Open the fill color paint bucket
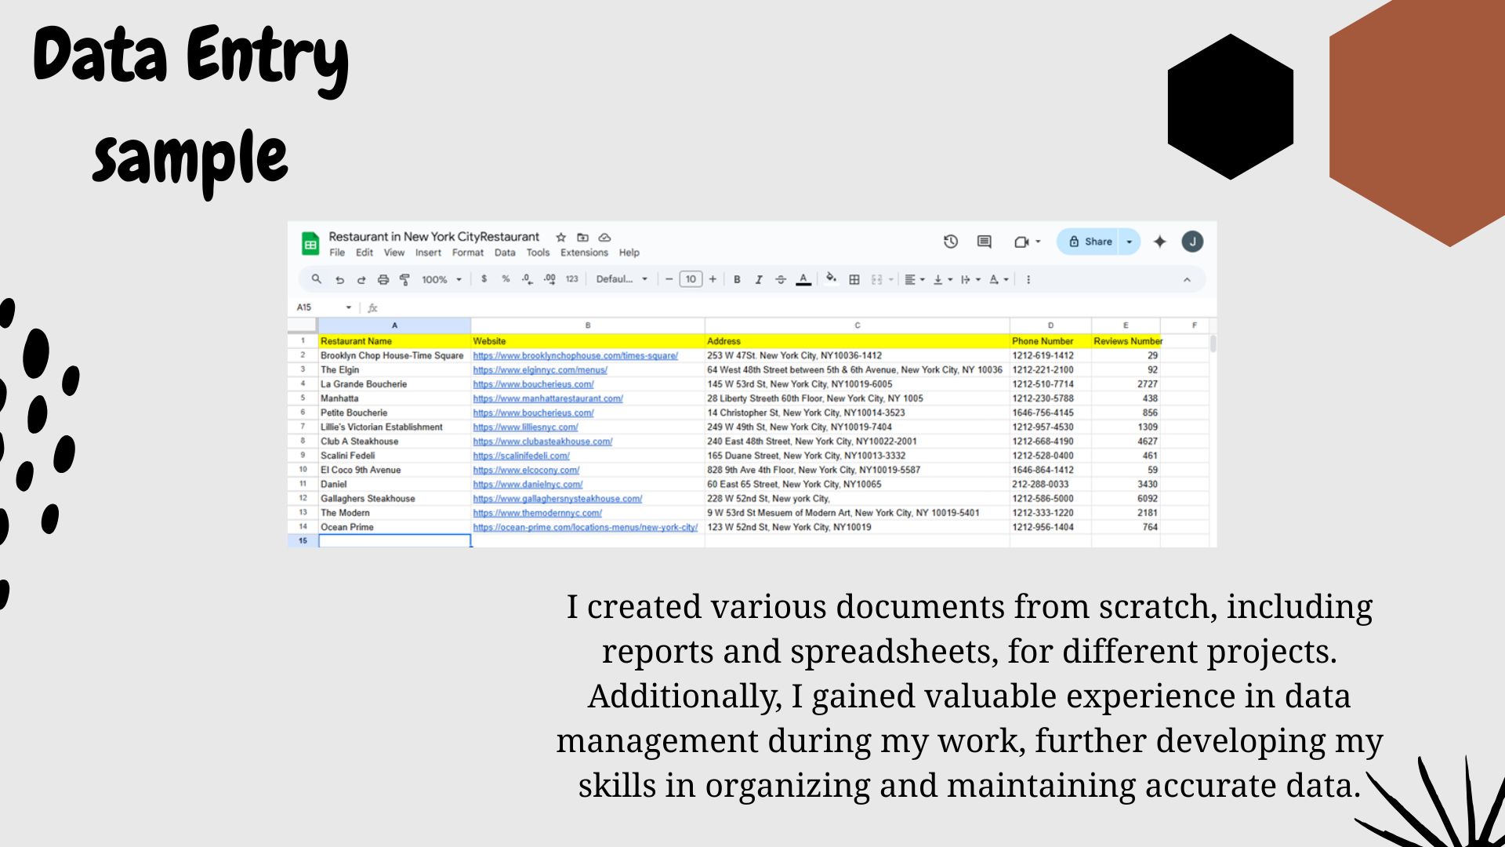This screenshot has width=1505, height=847. (831, 278)
